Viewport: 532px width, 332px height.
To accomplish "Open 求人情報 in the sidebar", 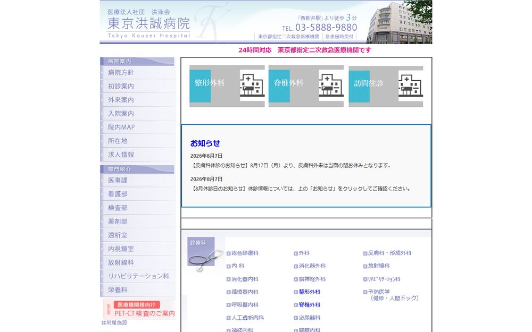I will coord(137,155).
